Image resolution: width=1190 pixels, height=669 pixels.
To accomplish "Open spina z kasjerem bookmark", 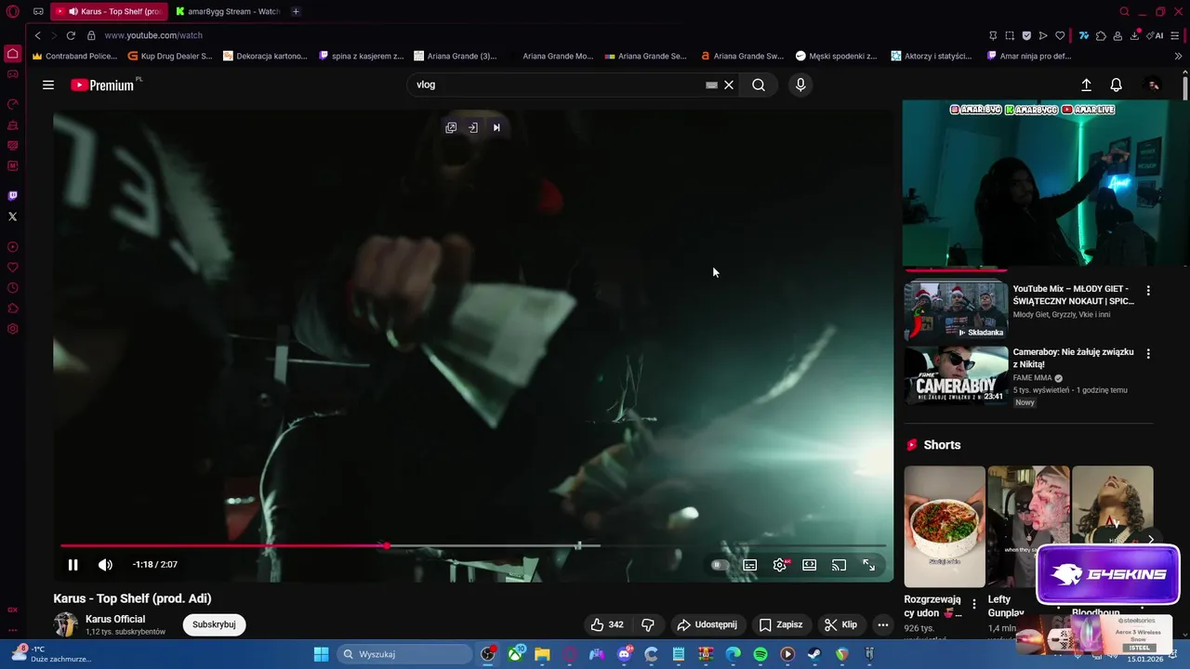I will (361, 56).
